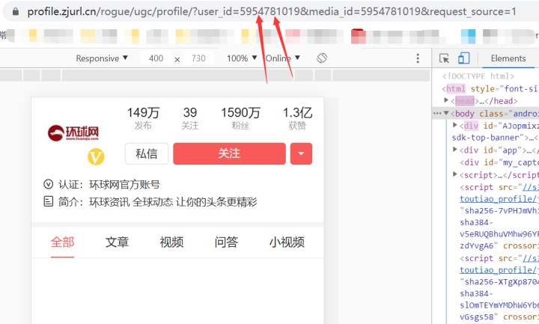Viewport: 539px width, 324px height.
Task: Open the Responsive device dropdown
Action: 102,58
